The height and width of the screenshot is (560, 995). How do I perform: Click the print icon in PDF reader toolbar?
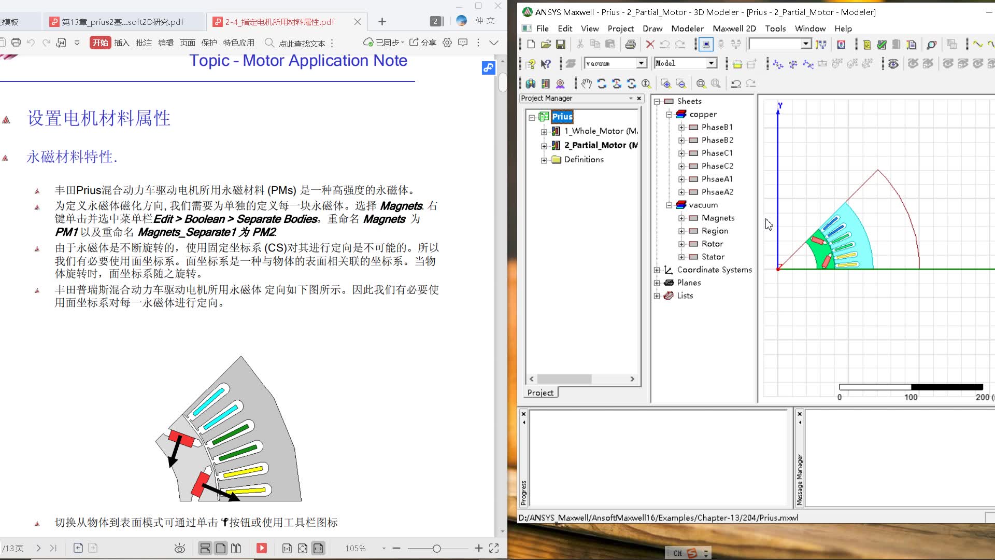coord(16,43)
